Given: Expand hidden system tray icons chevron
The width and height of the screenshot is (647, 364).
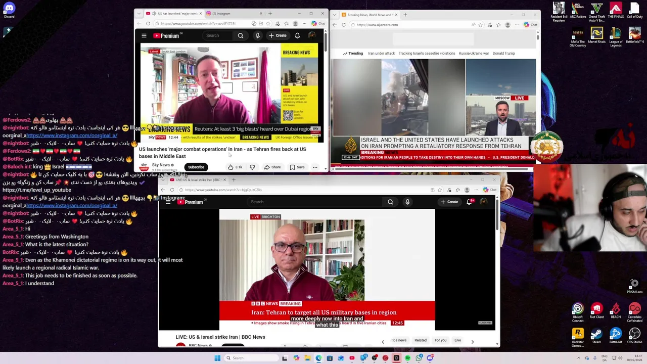Looking at the screenshot, I should click(x=579, y=358).
